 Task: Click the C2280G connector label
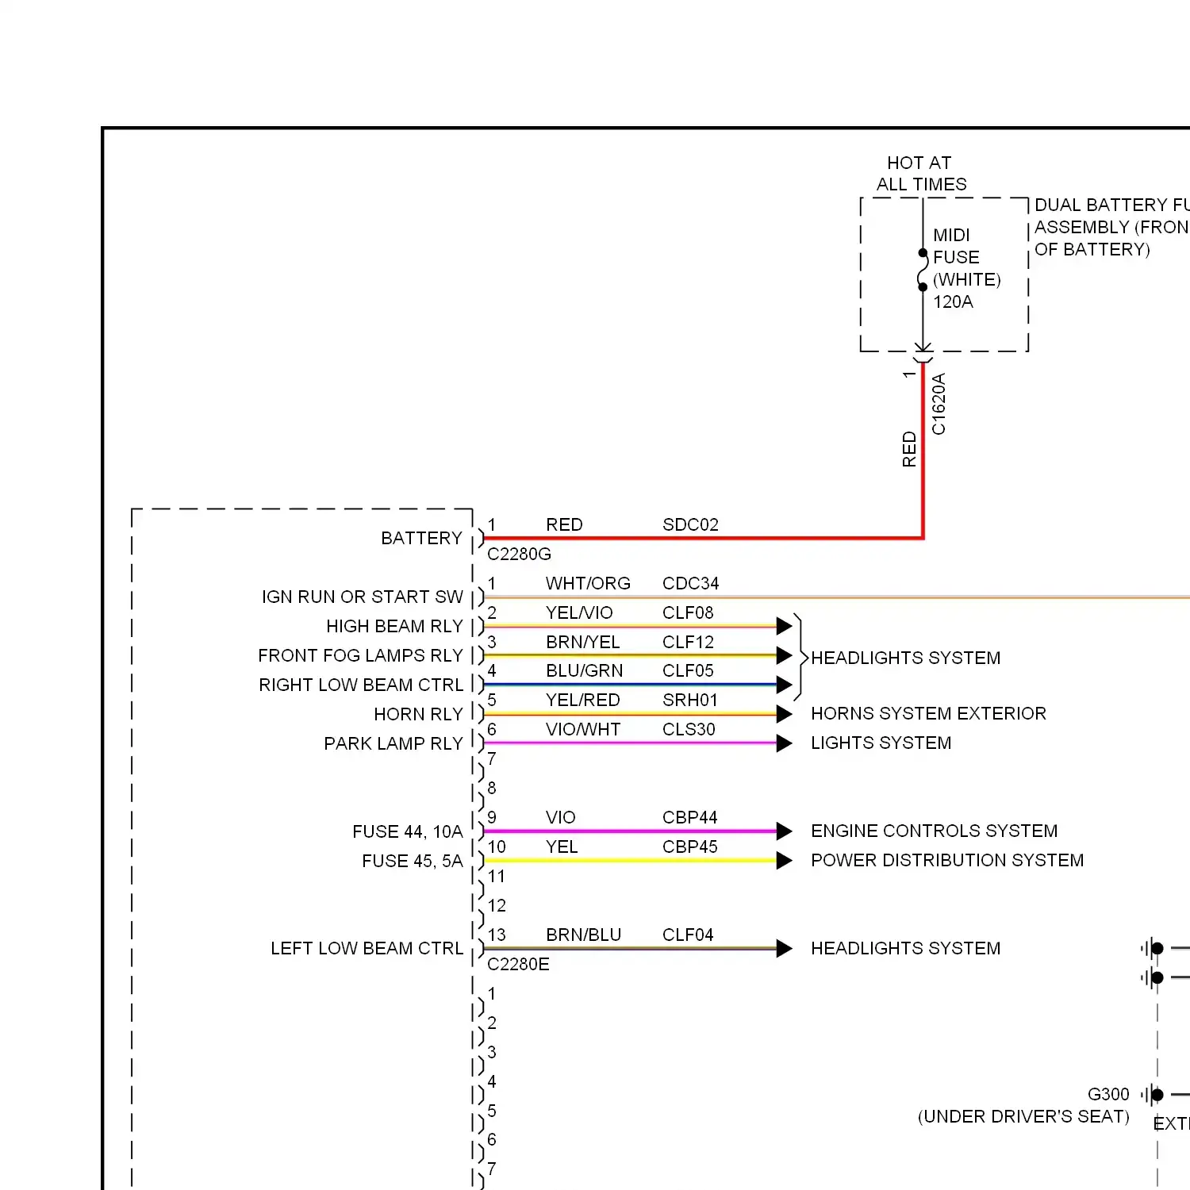coord(519,554)
